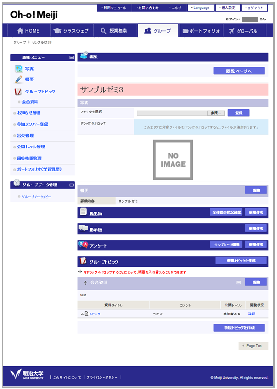Click the move handle icon beside 会合資料
The image size is (277, 389).
pos(86,283)
